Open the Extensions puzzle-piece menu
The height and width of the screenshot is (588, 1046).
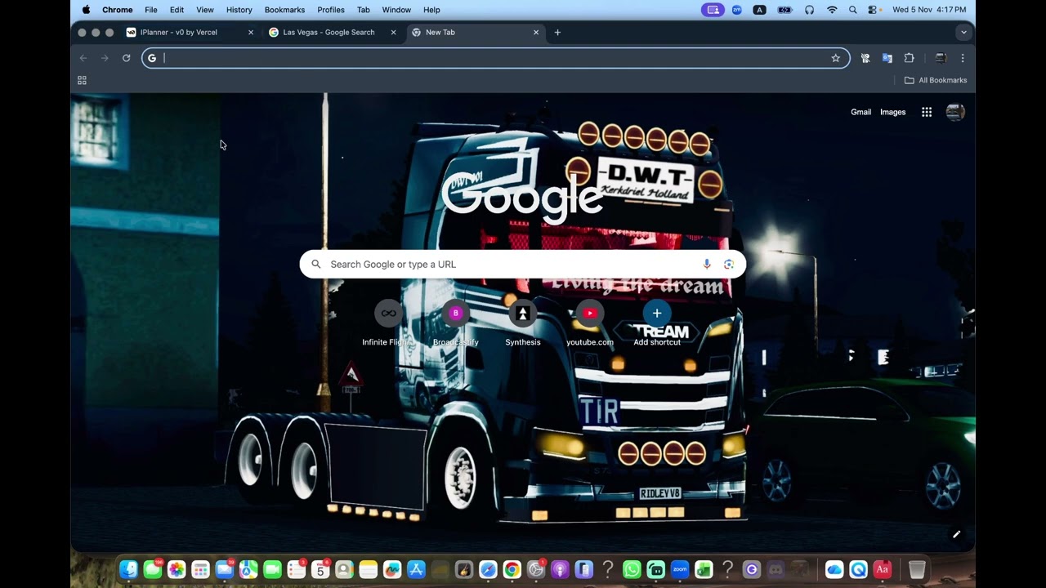[909, 58]
